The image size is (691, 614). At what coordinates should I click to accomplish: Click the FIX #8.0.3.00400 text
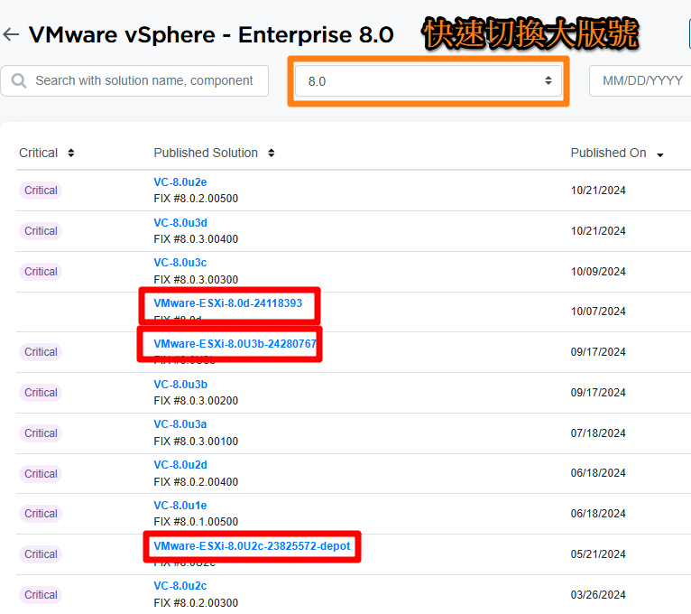tap(196, 239)
